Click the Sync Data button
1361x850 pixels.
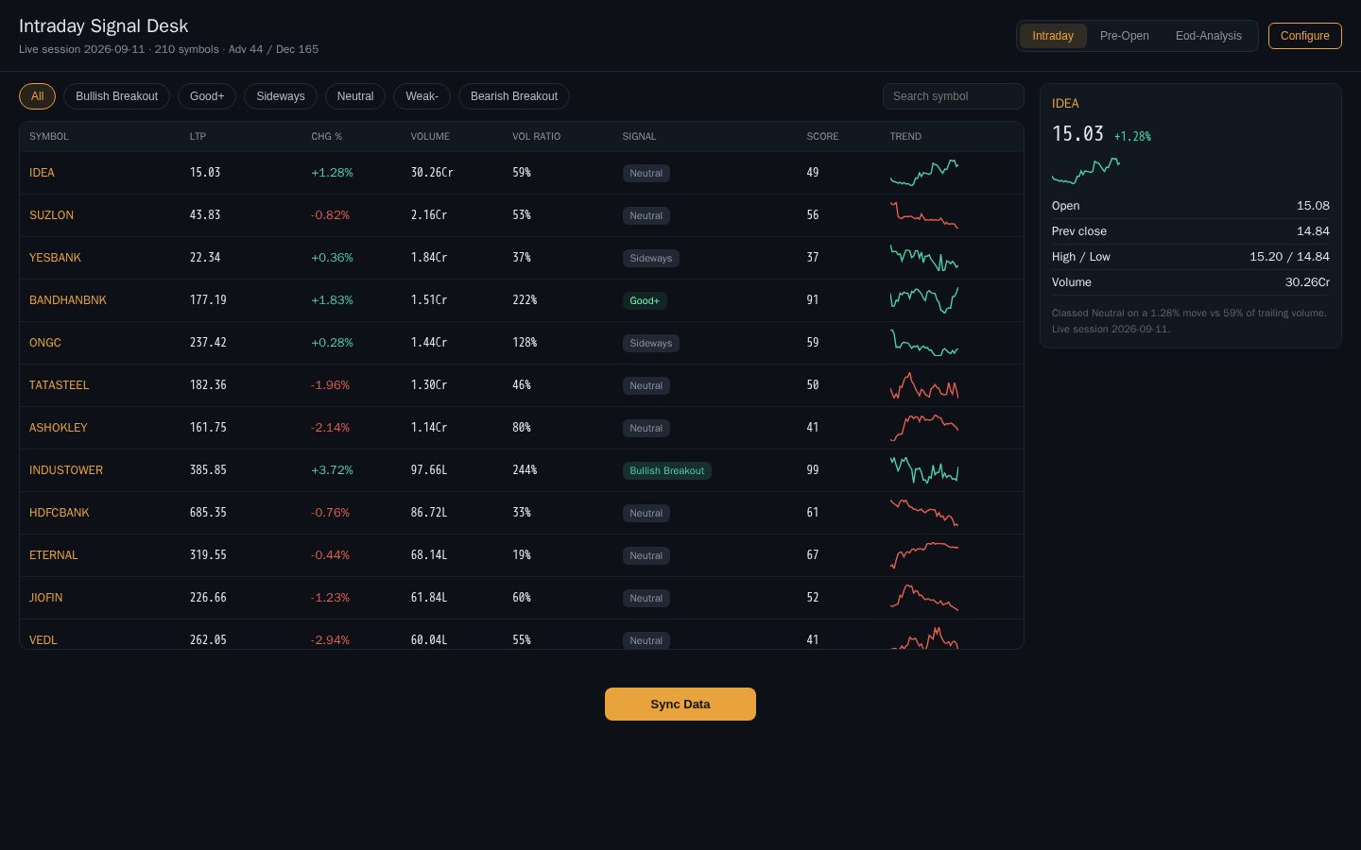[x=680, y=704]
